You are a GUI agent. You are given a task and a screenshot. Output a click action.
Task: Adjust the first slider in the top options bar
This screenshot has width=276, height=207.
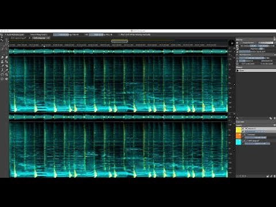pyautogui.click(x=60, y=34)
